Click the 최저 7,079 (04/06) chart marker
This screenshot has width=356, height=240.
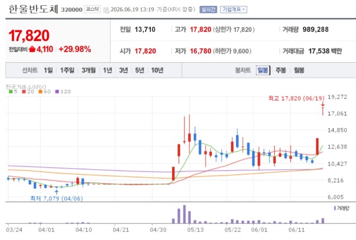(x=56, y=198)
